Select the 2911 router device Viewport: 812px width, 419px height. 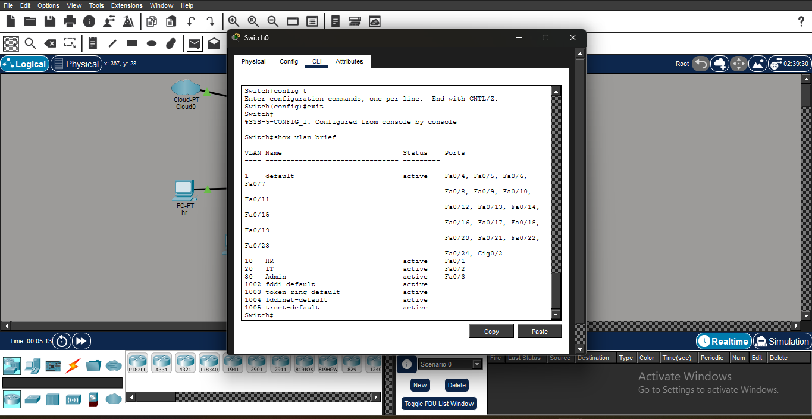click(x=280, y=362)
